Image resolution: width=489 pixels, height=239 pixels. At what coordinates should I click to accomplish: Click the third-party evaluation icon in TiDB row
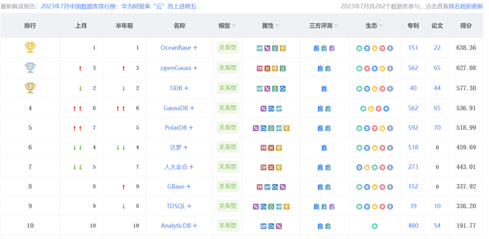[x=324, y=89]
